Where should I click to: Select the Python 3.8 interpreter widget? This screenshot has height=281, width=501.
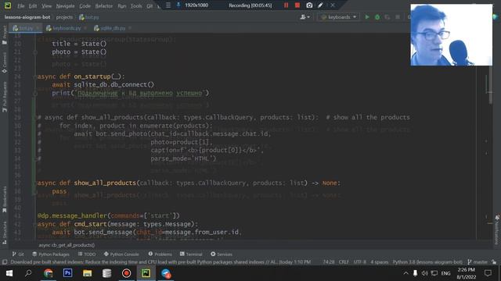pos(427,262)
